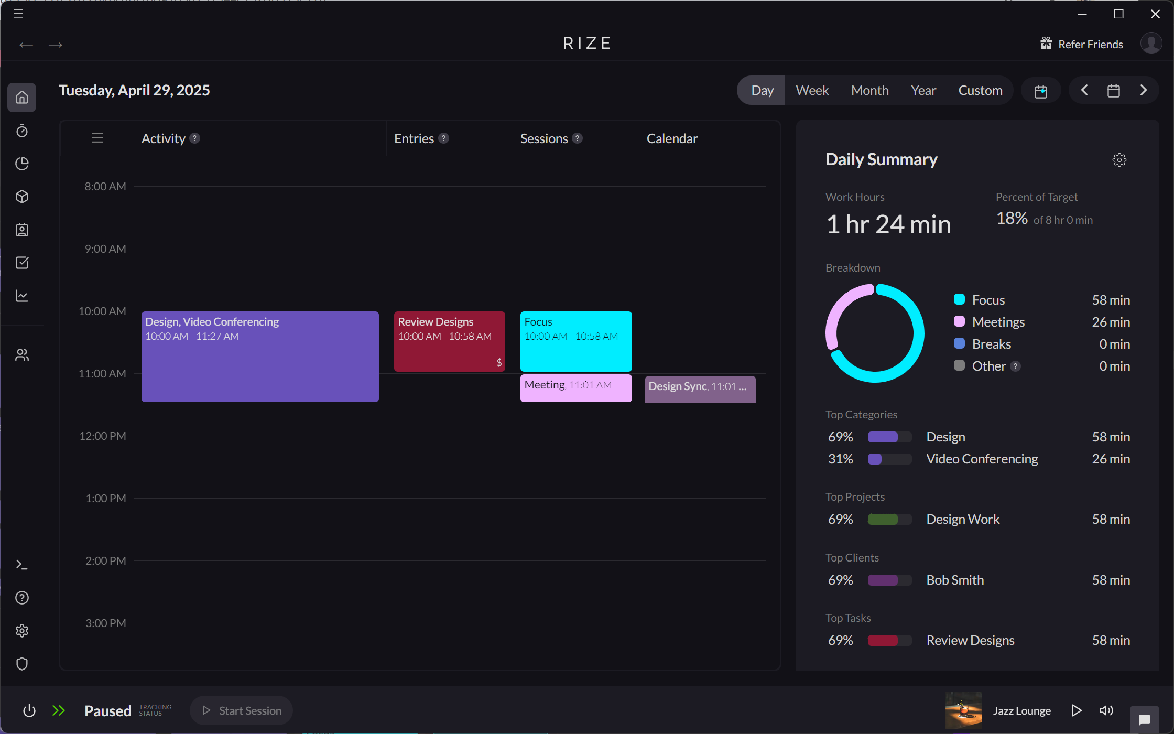Enable the calendar overlay with the cyan dot

1041,90
